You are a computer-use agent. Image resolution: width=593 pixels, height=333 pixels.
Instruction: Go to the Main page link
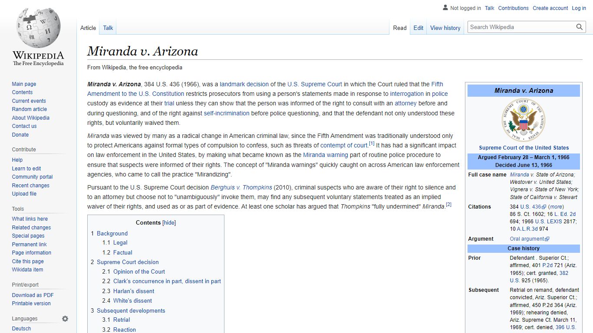pyautogui.click(x=24, y=84)
